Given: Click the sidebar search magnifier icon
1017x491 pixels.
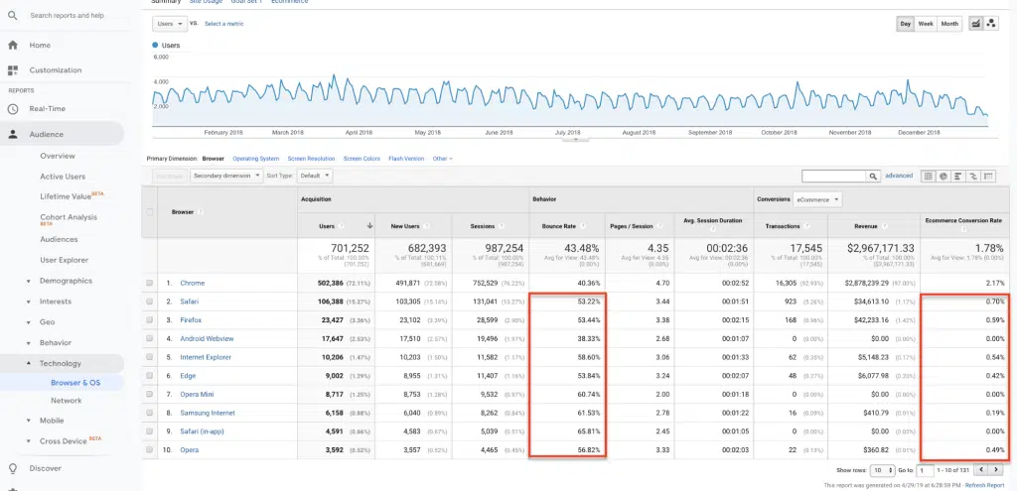Looking at the screenshot, I should coord(12,15).
